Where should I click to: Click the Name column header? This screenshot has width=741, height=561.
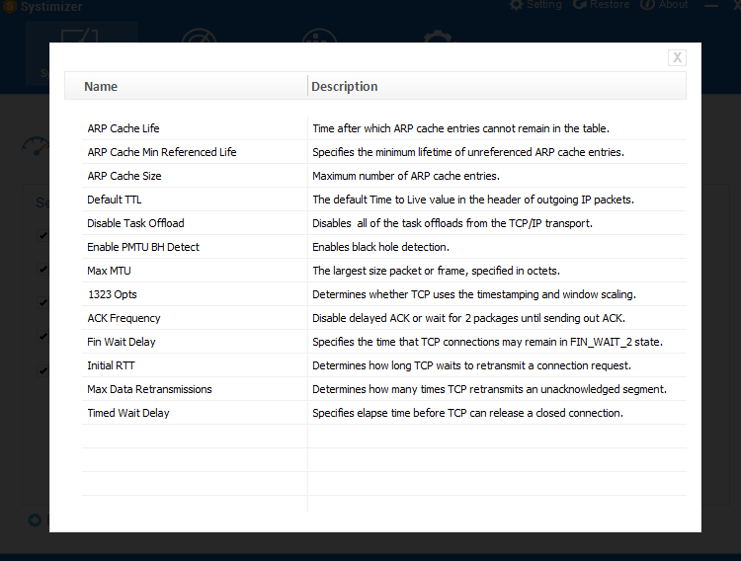click(x=186, y=86)
